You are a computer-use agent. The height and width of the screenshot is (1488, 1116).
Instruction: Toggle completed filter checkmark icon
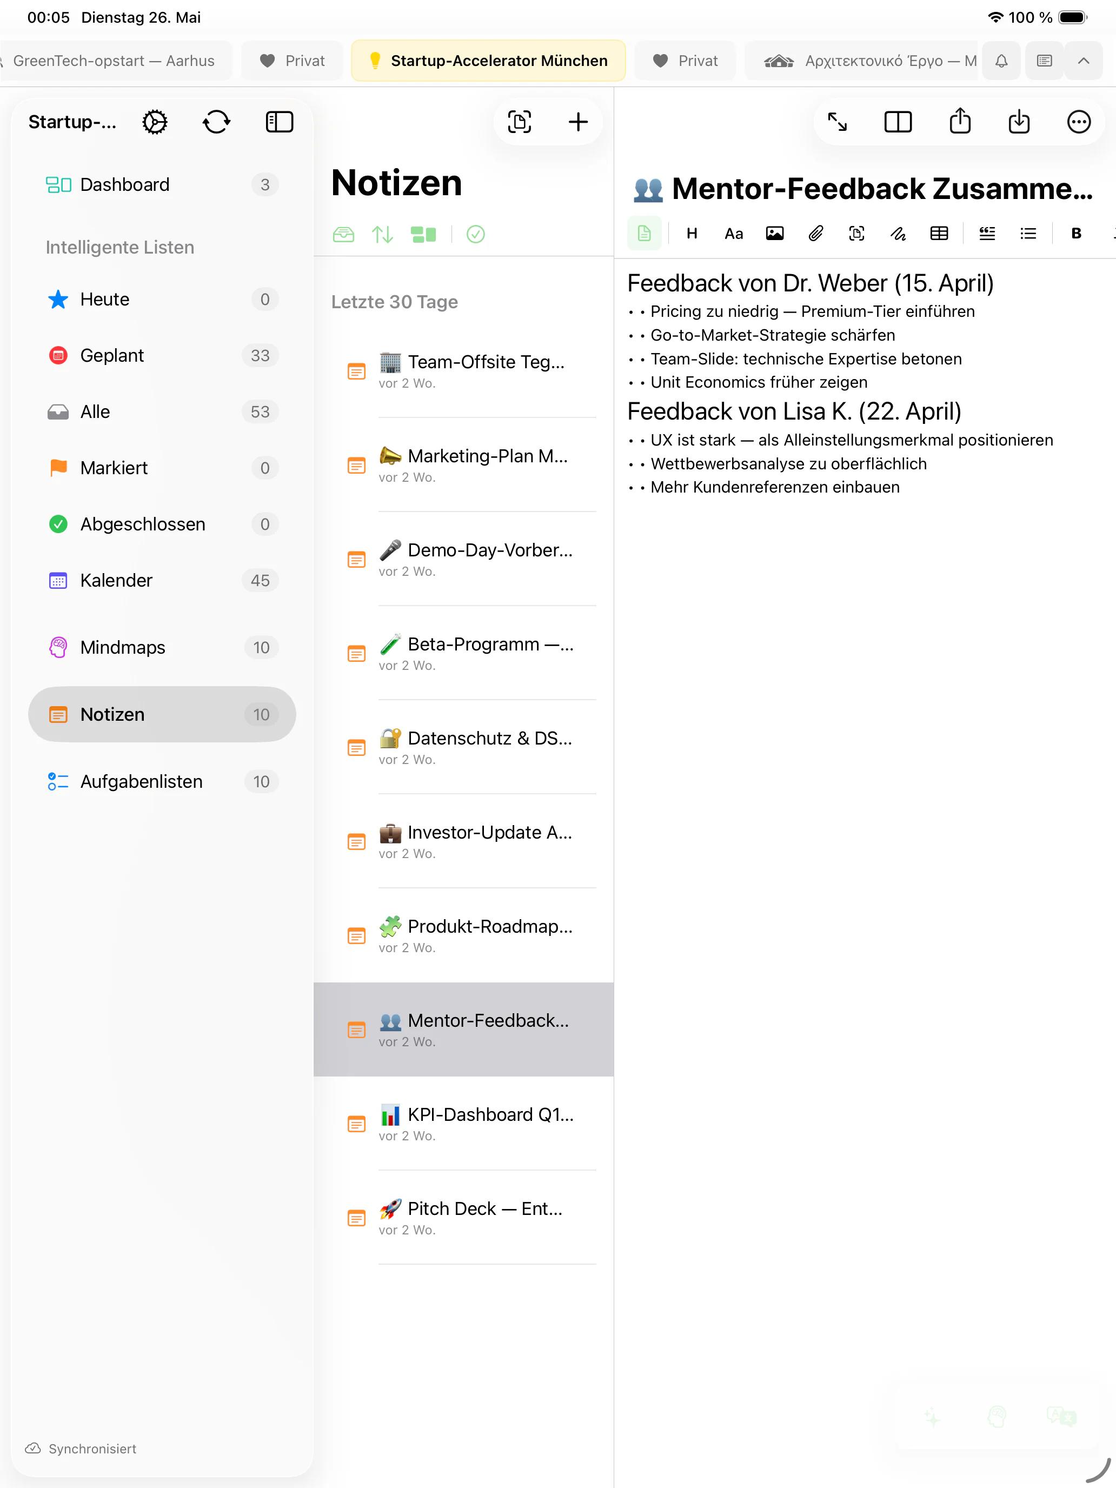coord(476,234)
